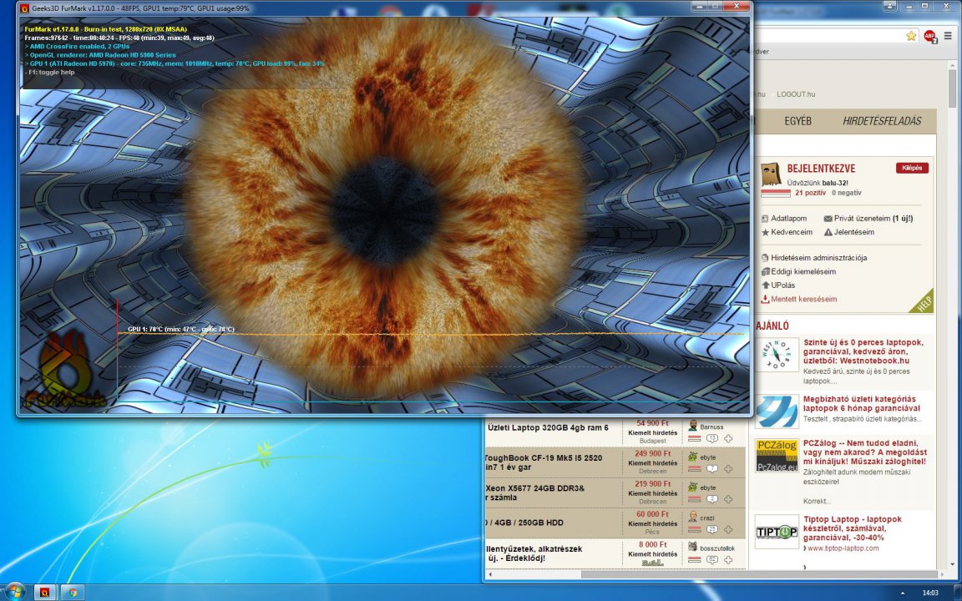Open the Adatlapom link

(788, 219)
